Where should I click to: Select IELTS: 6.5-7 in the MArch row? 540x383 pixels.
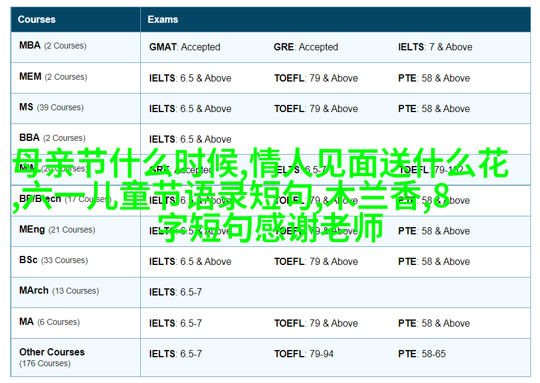point(176,292)
